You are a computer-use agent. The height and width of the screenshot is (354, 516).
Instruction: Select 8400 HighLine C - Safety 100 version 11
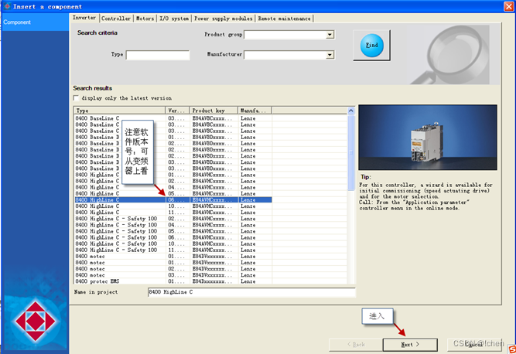coord(173,250)
